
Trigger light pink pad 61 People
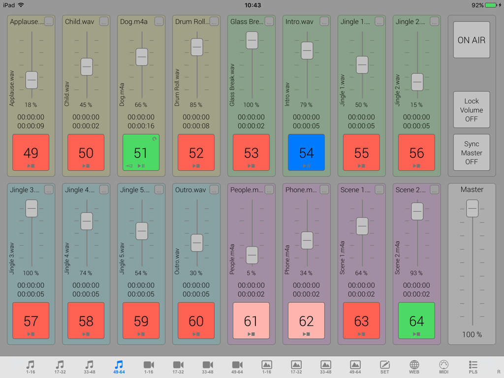tap(252, 320)
